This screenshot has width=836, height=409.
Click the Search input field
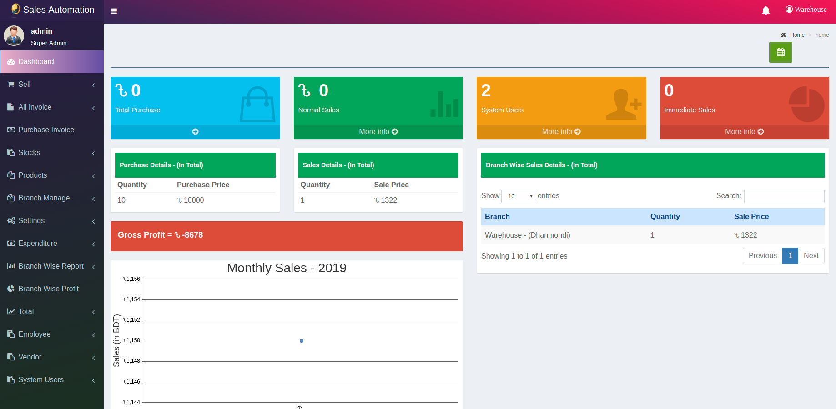[x=784, y=196]
